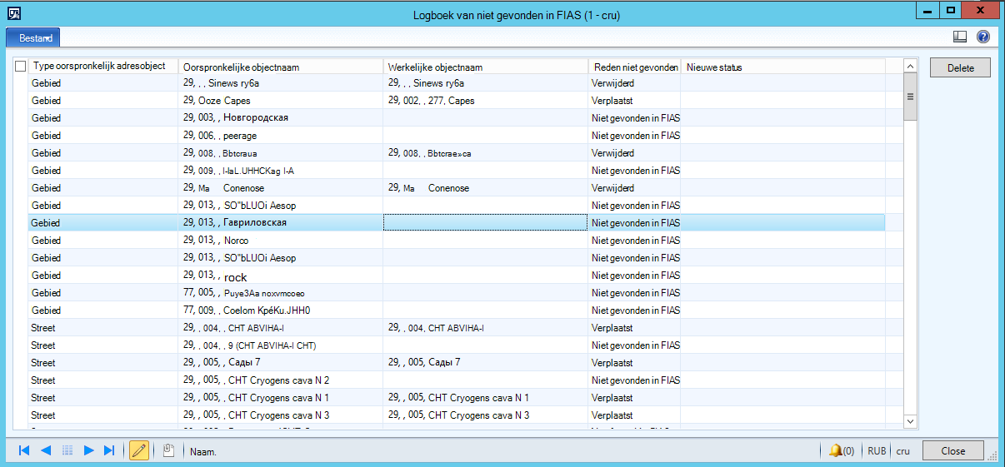Open the help question mark icon

[982, 37]
